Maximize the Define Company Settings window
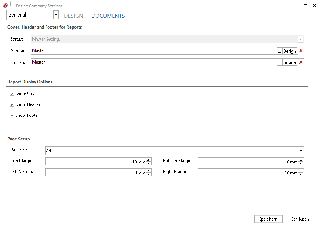 click(x=306, y=6)
